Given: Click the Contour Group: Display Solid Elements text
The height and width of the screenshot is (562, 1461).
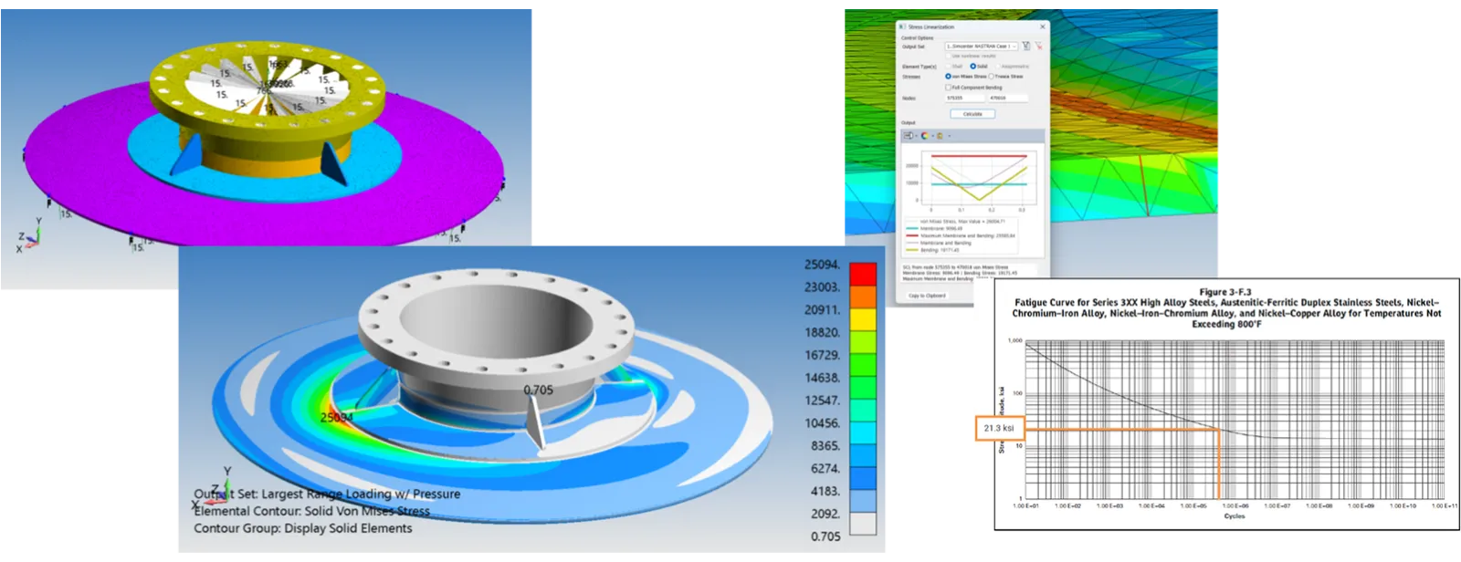Looking at the screenshot, I should click(x=303, y=528).
